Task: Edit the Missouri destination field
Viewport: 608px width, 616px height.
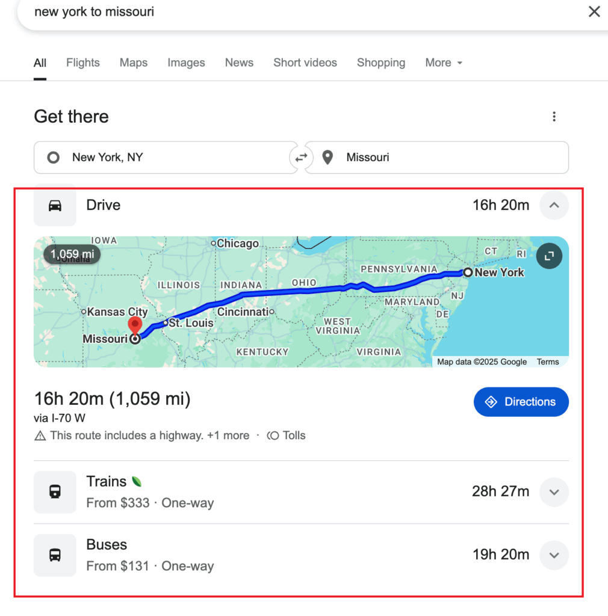Action: (x=445, y=158)
